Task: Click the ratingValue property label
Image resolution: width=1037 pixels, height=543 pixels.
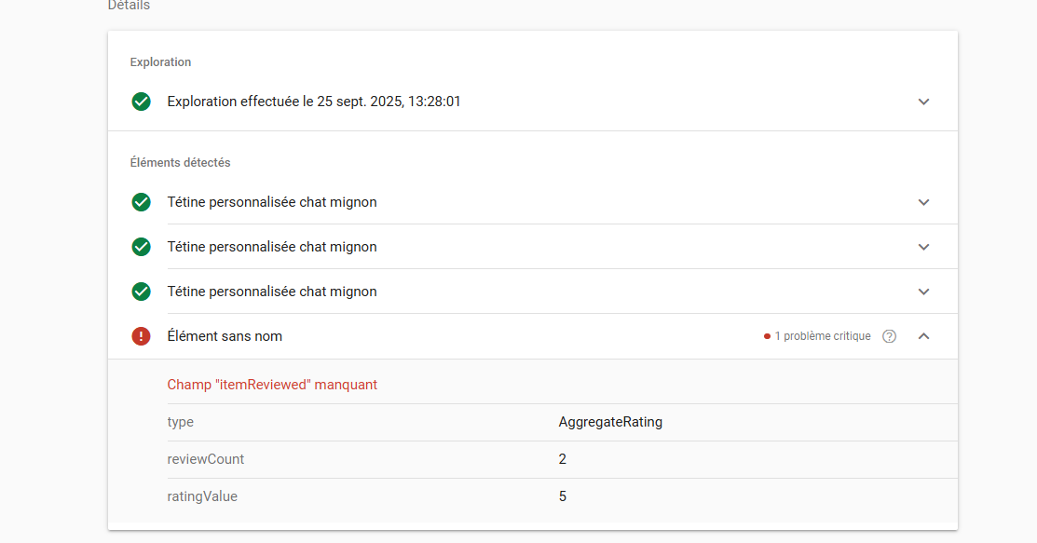Action: tap(202, 496)
